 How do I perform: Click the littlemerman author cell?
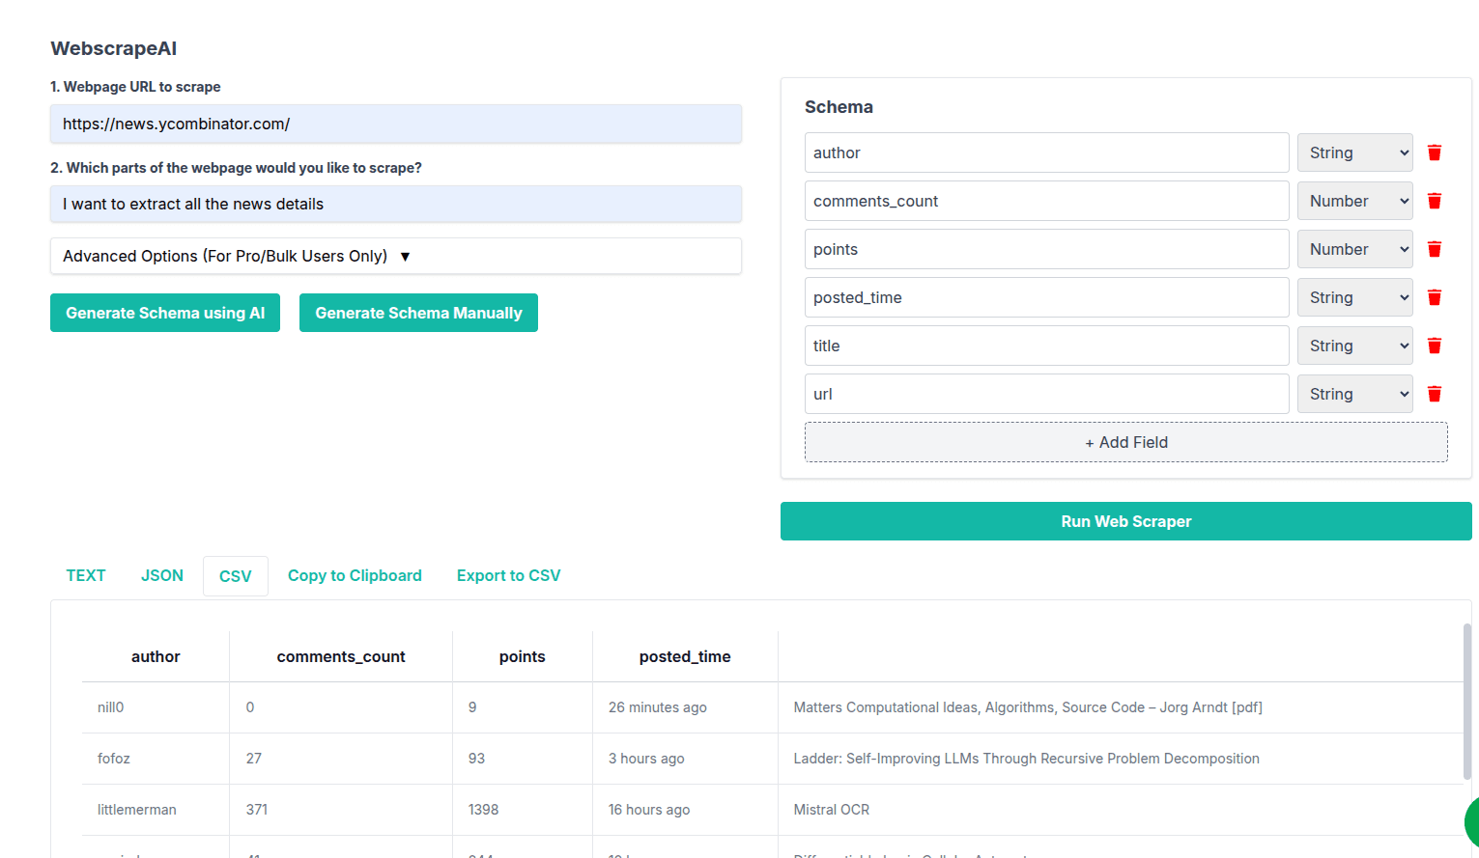coord(156,810)
